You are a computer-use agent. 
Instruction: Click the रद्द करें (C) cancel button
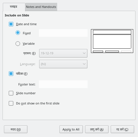coord(122,129)
